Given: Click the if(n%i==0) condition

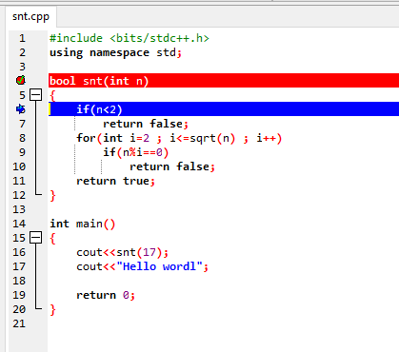Looking at the screenshot, I should pos(135,152).
